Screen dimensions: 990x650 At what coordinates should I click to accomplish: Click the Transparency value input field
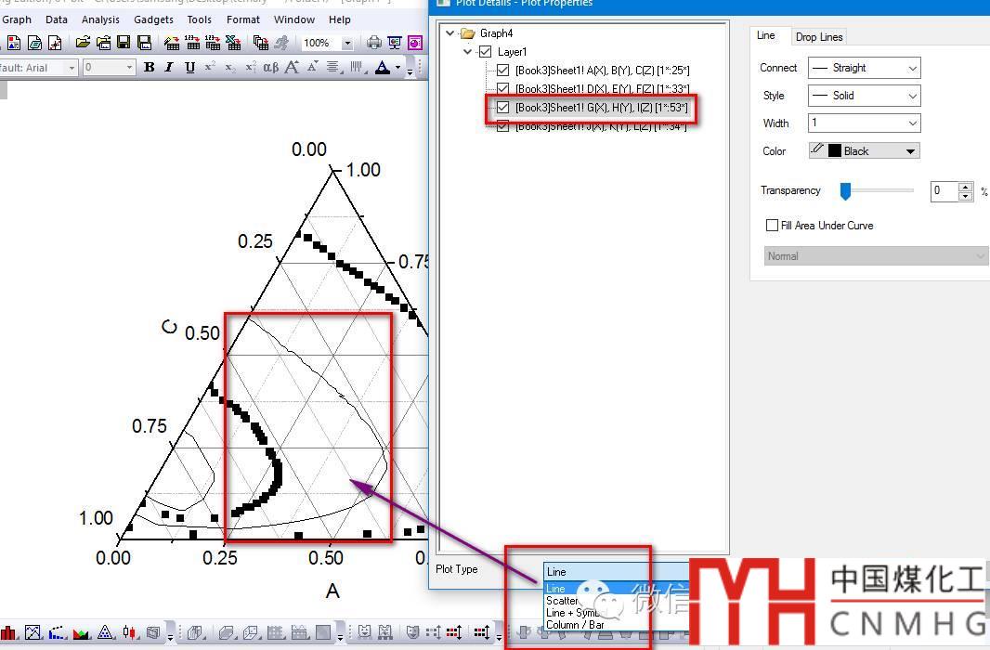(944, 190)
